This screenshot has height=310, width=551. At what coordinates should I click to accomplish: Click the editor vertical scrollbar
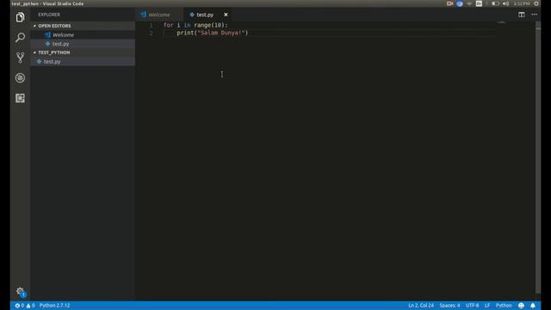538,158
